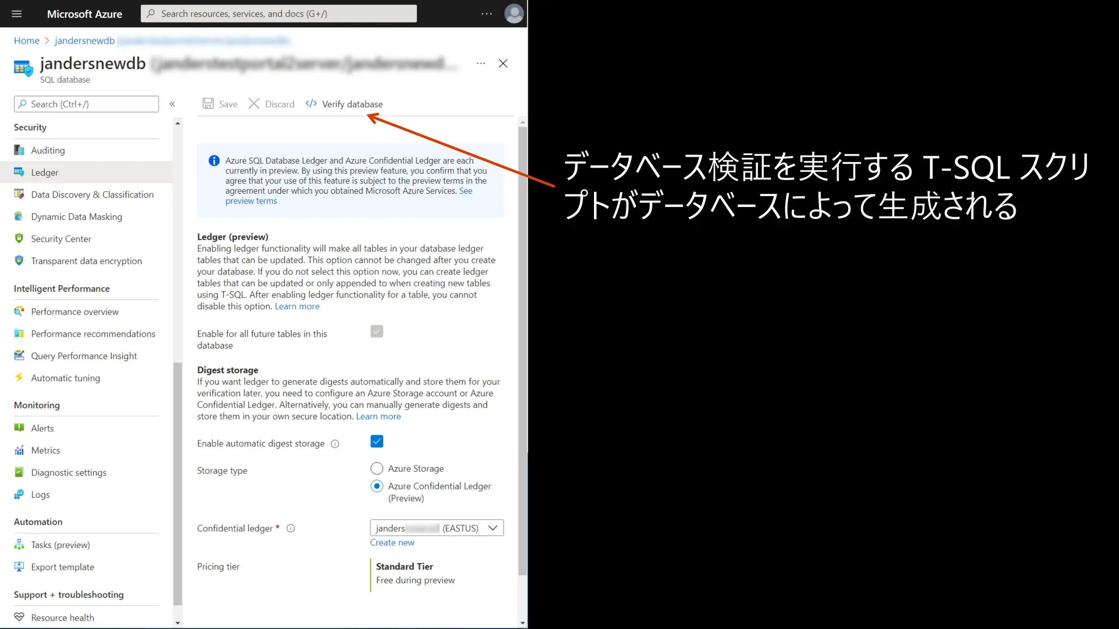1119x629 pixels.
Task: Close the jandersnewdb blade
Action: (x=503, y=63)
